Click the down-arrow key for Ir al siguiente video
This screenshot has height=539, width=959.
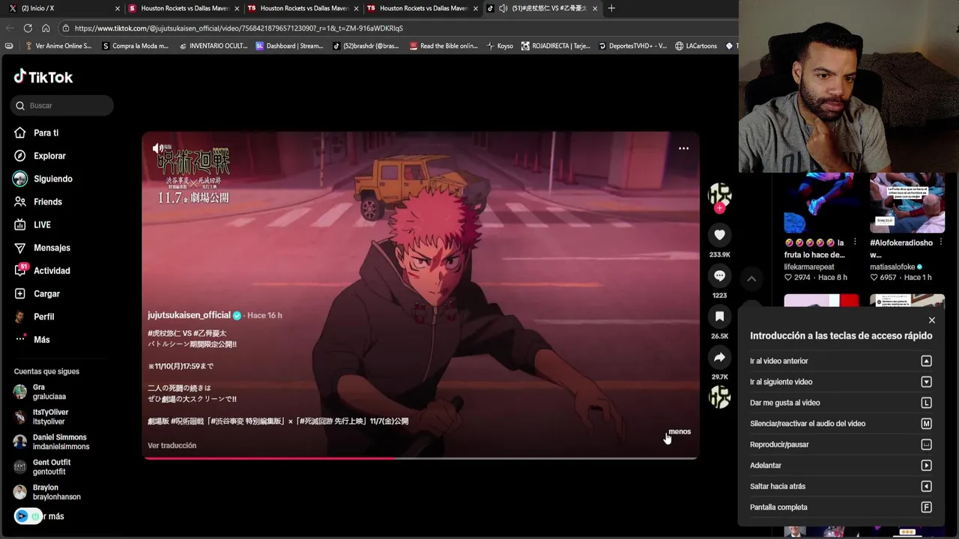[x=926, y=382]
